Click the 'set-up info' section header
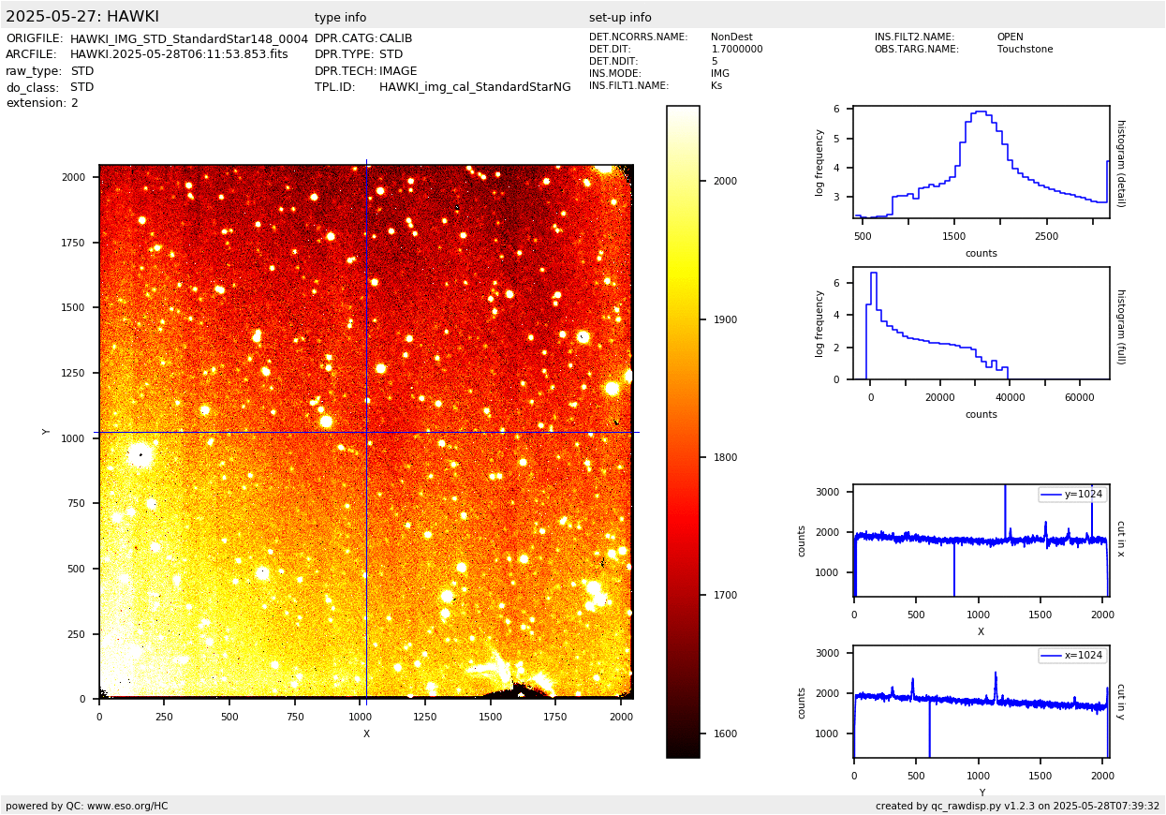The image size is (1166, 815). pos(620,18)
